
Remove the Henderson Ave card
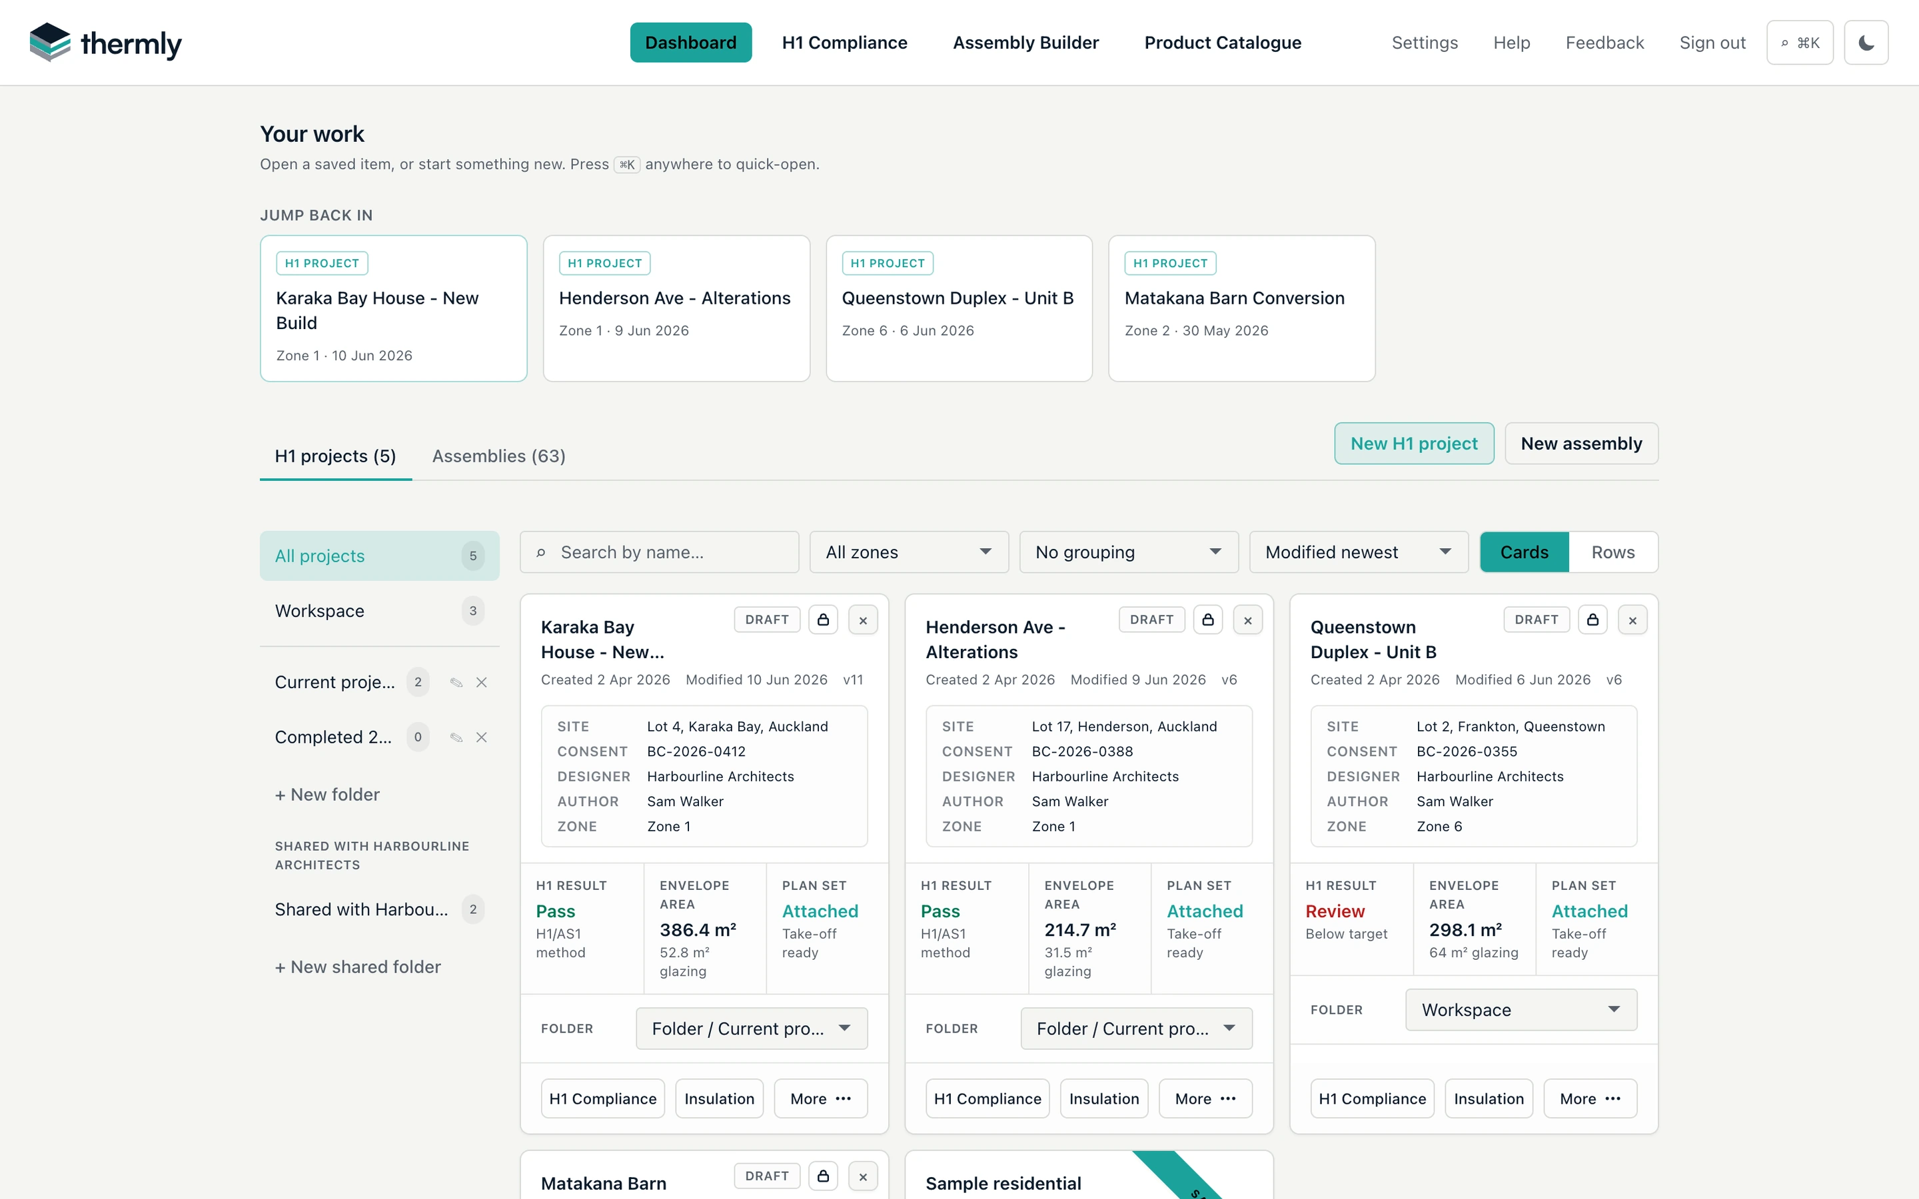pyautogui.click(x=1247, y=619)
